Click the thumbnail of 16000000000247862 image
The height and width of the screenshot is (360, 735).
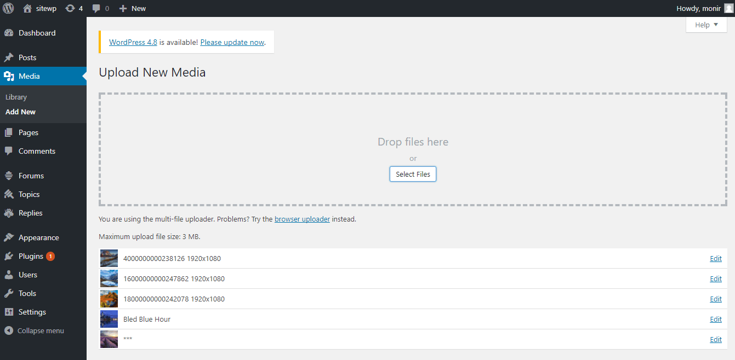[x=109, y=278]
